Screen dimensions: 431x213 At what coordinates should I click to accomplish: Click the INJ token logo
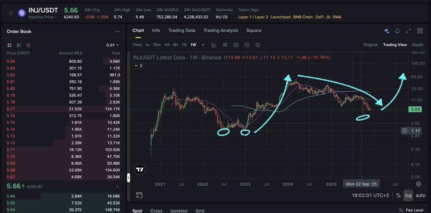[22, 13]
